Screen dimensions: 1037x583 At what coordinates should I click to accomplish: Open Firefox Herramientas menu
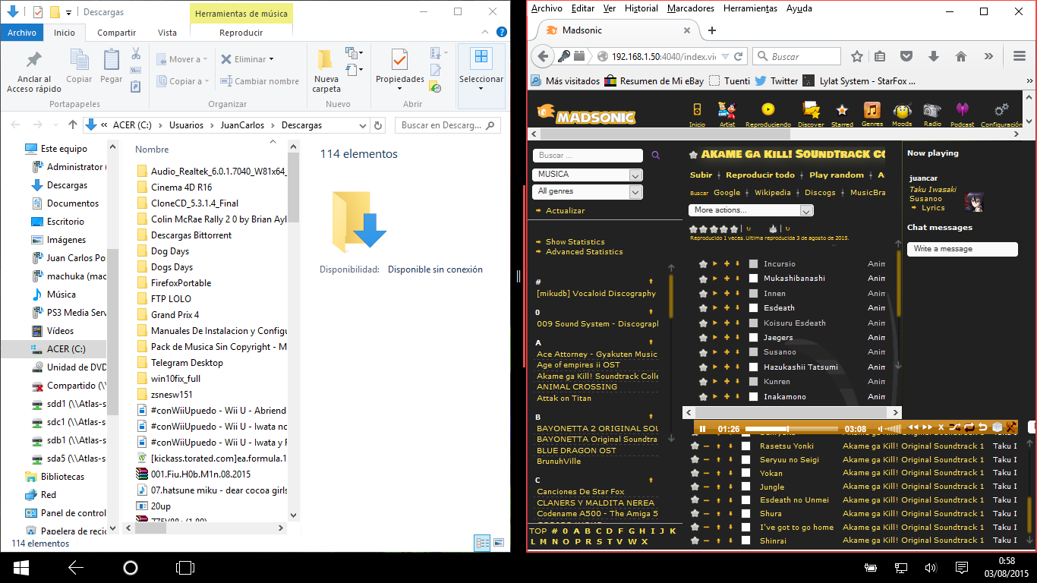pyautogui.click(x=750, y=8)
